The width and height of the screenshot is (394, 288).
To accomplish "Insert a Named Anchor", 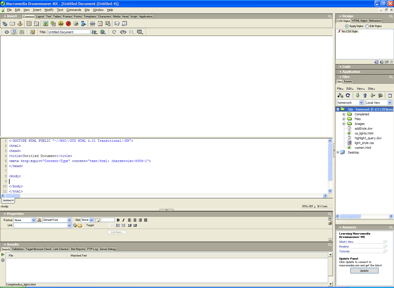I will click(20, 24).
